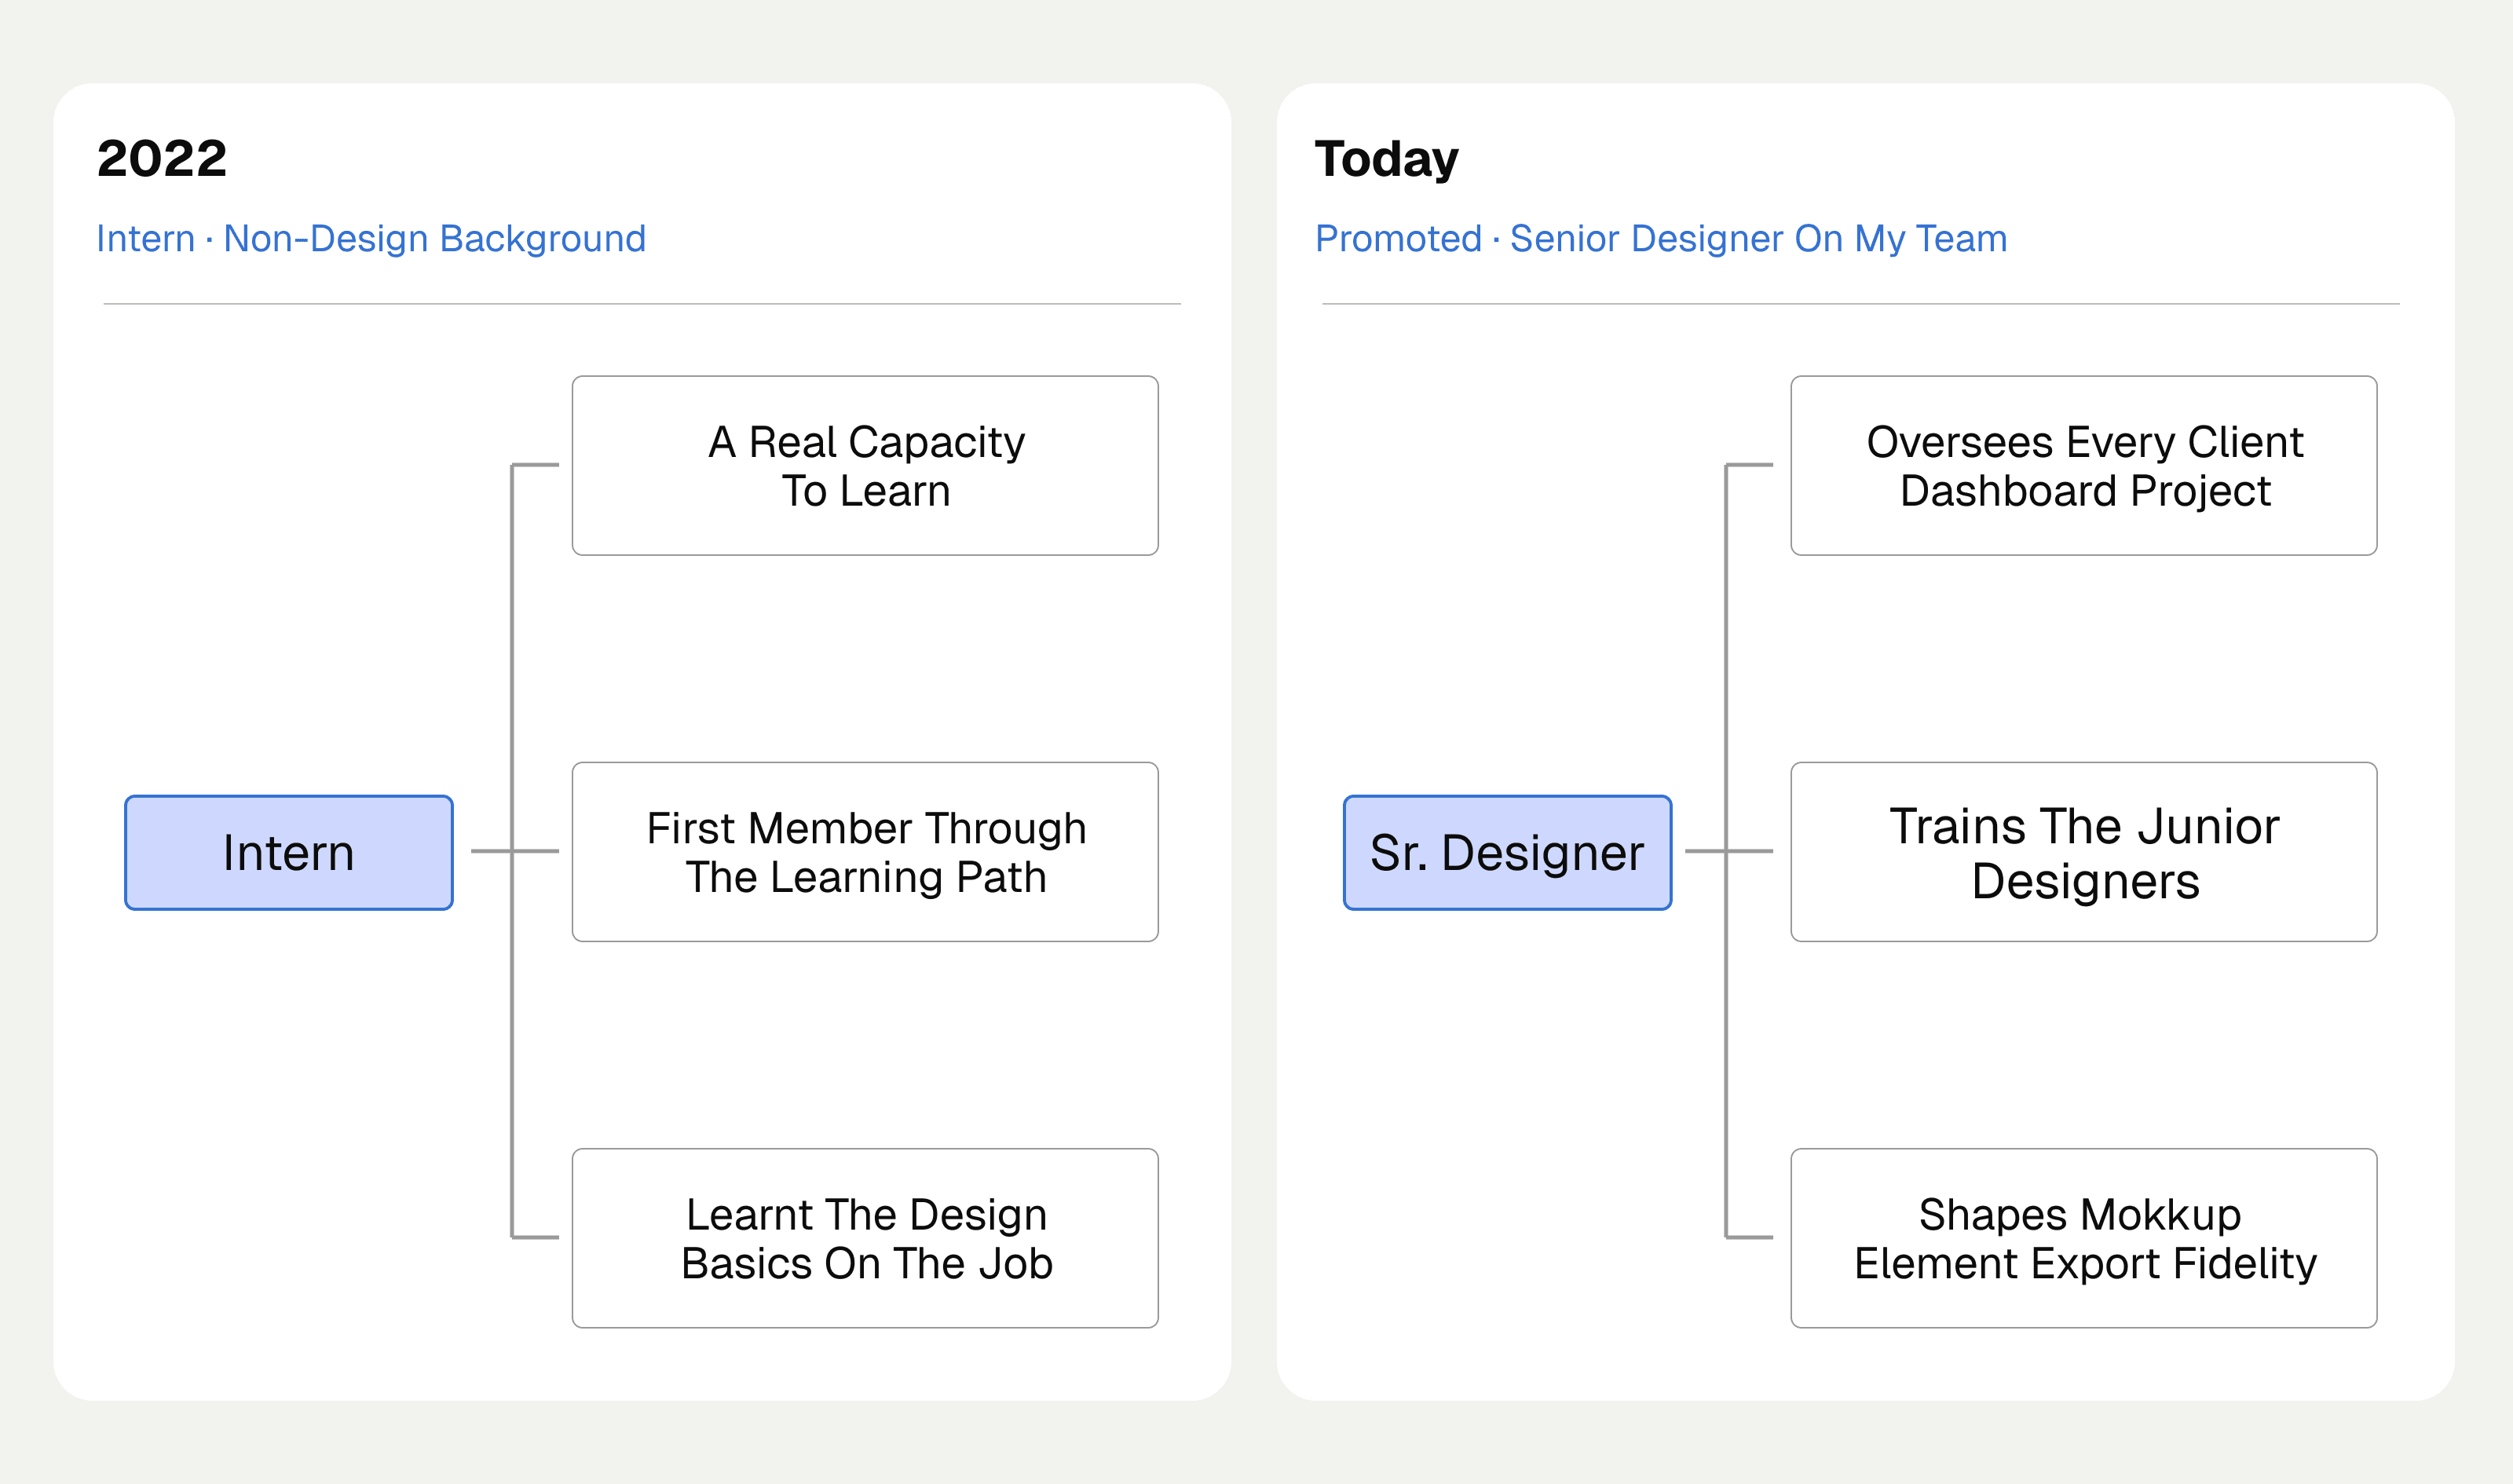The image size is (2513, 1484).
Task: Select 'First Member Through The Learning Path' box
Action: (865, 852)
